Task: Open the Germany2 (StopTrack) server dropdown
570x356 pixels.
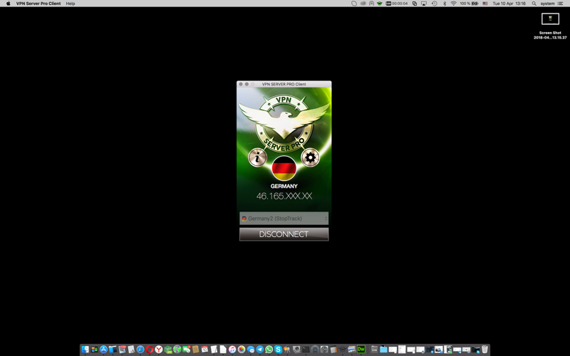Action: 284,219
